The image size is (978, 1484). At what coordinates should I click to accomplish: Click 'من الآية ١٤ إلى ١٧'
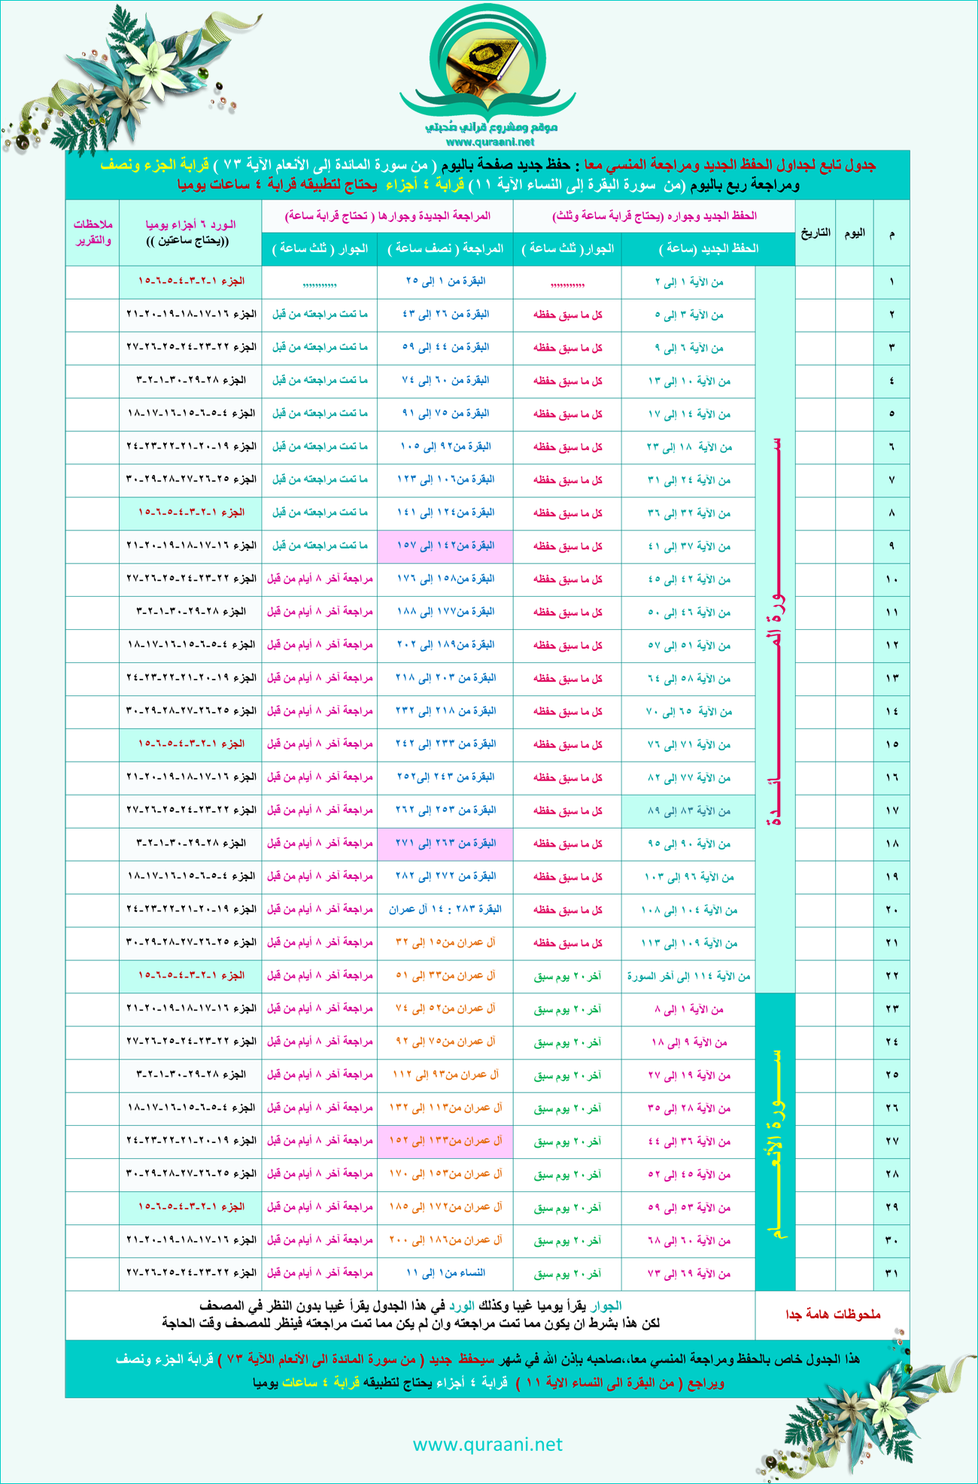(689, 414)
